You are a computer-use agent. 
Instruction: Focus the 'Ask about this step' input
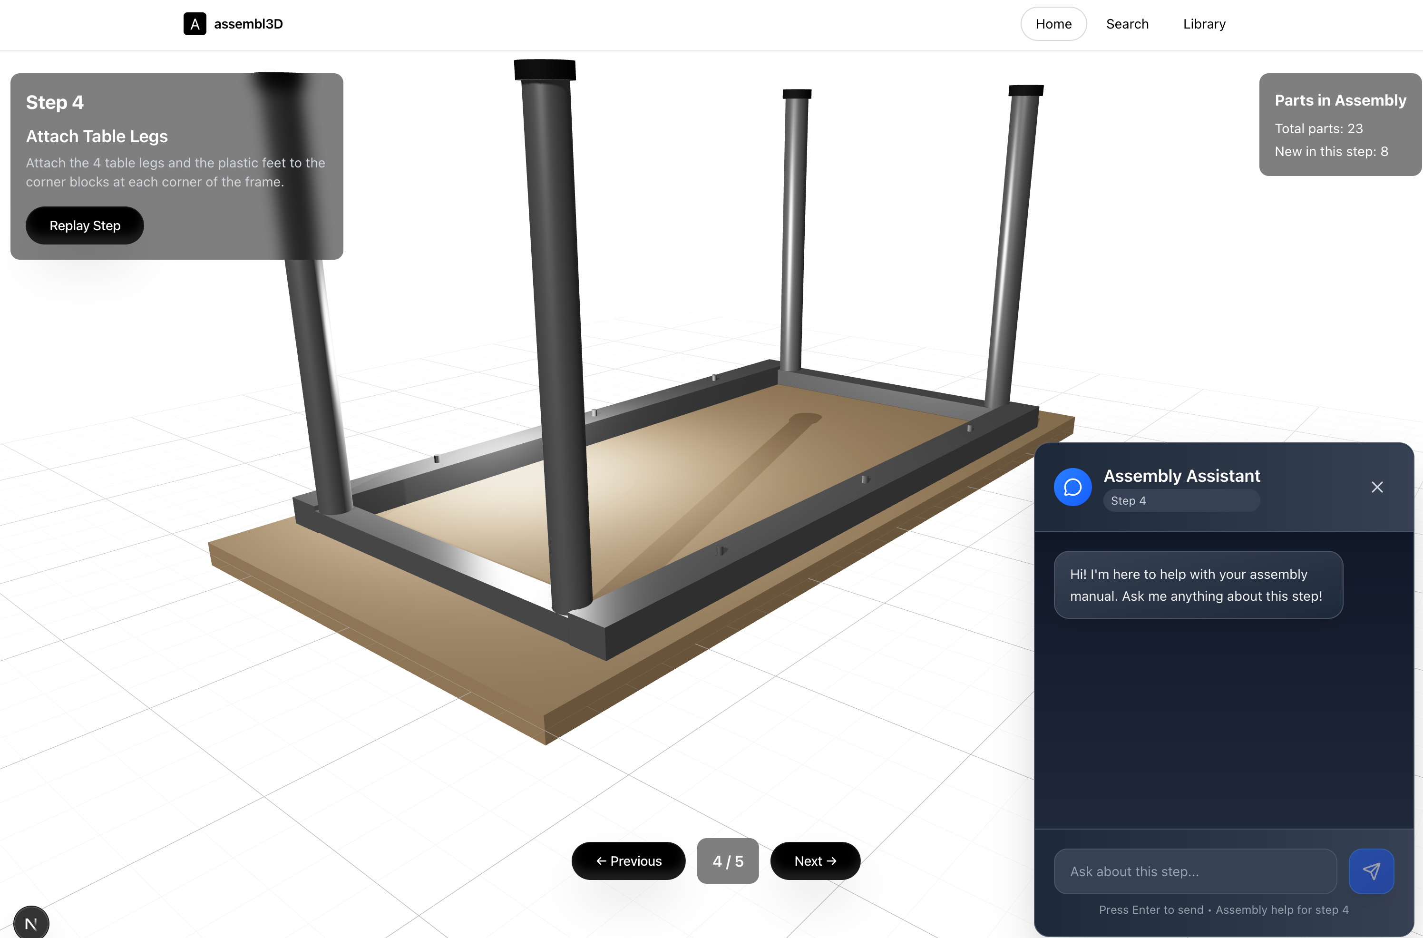click(x=1195, y=871)
